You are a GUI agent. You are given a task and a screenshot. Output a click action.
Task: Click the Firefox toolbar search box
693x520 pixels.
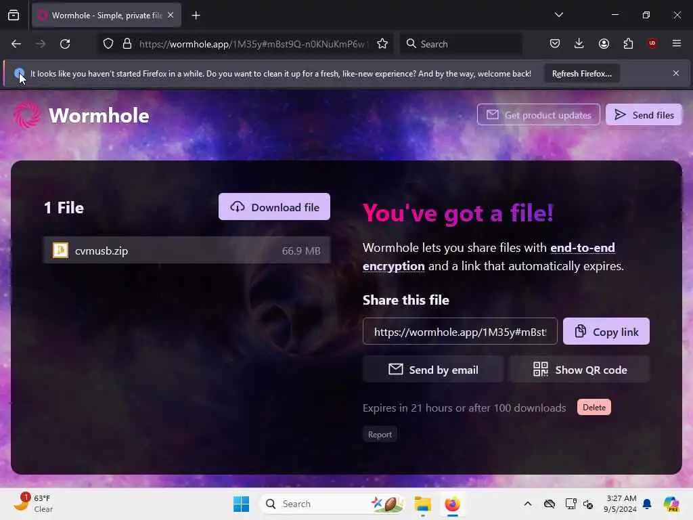[x=461, y=44]
